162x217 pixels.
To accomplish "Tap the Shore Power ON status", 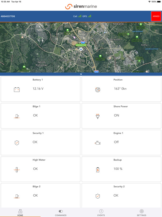I will point(116,115).
